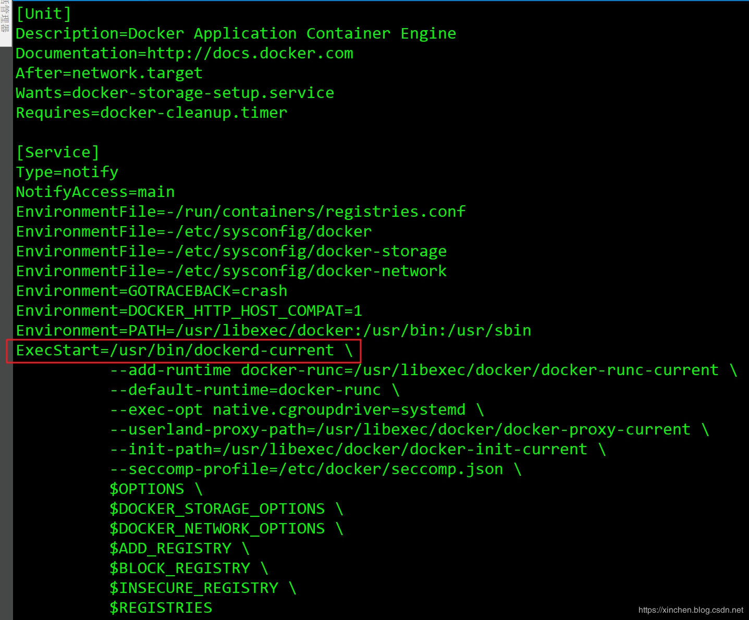
Task: Select the --userland-proxy-path option line
Action: [410, 430]
